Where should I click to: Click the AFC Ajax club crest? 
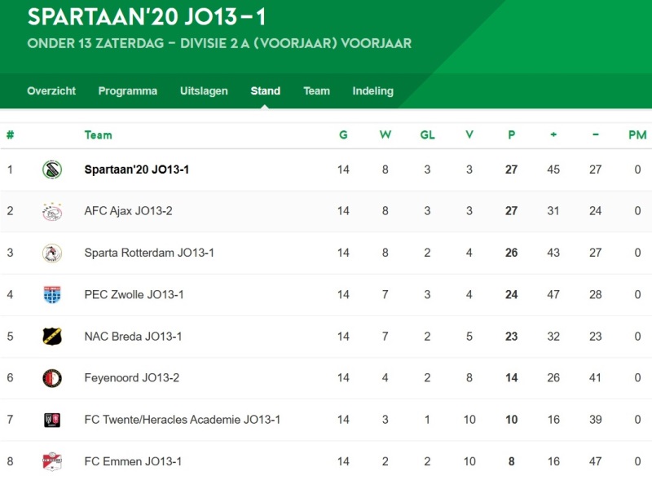coord(52,211)
